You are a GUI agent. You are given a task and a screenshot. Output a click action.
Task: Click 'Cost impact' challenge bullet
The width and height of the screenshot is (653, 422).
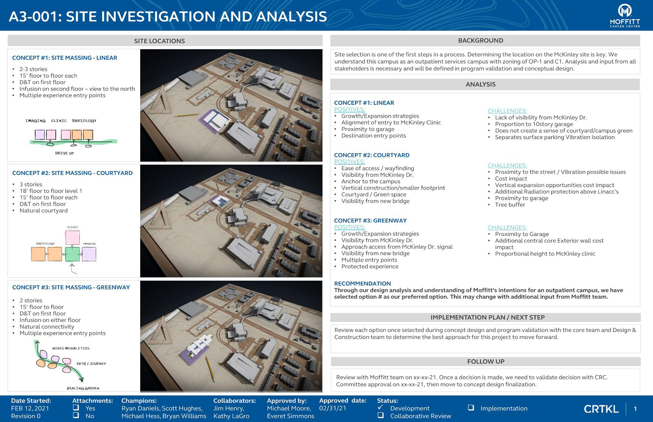(511, 179)
